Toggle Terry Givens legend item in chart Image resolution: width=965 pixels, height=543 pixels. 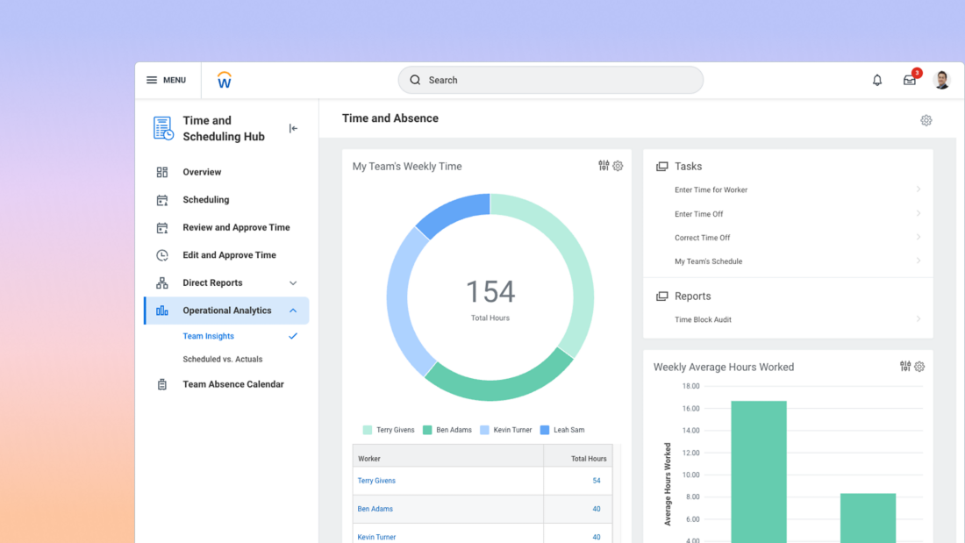click(x=389, y=430)
